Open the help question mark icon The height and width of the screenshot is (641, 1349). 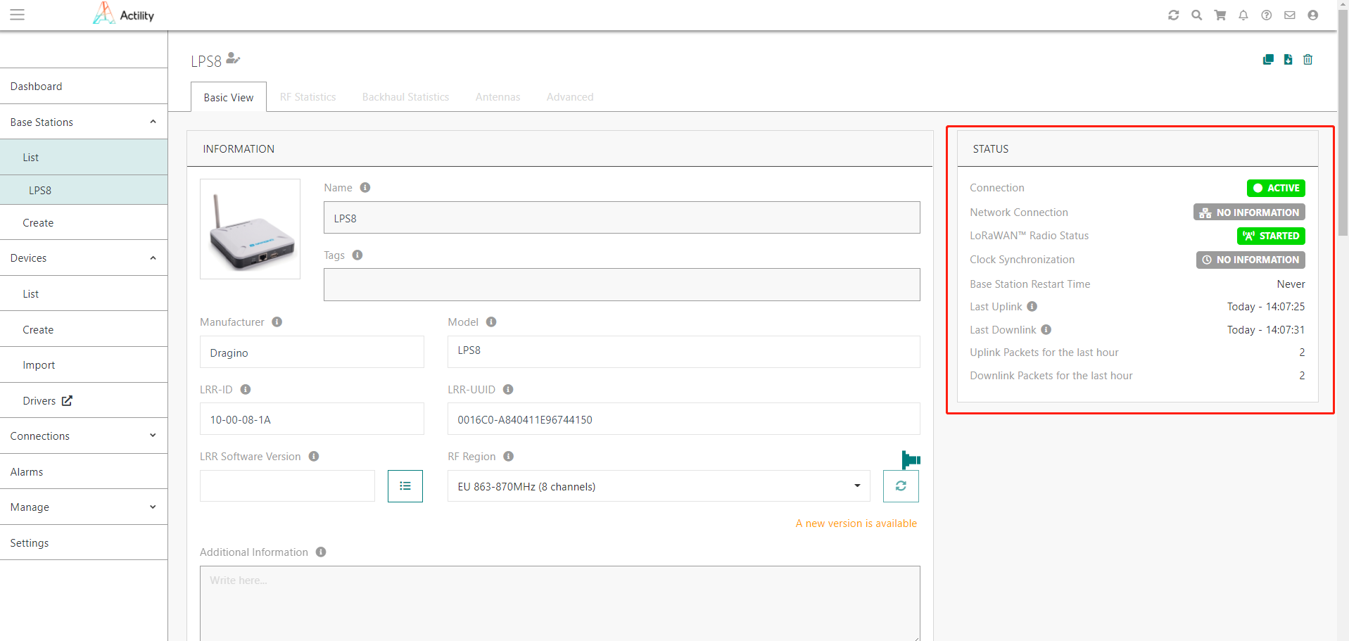[1267, 15]
